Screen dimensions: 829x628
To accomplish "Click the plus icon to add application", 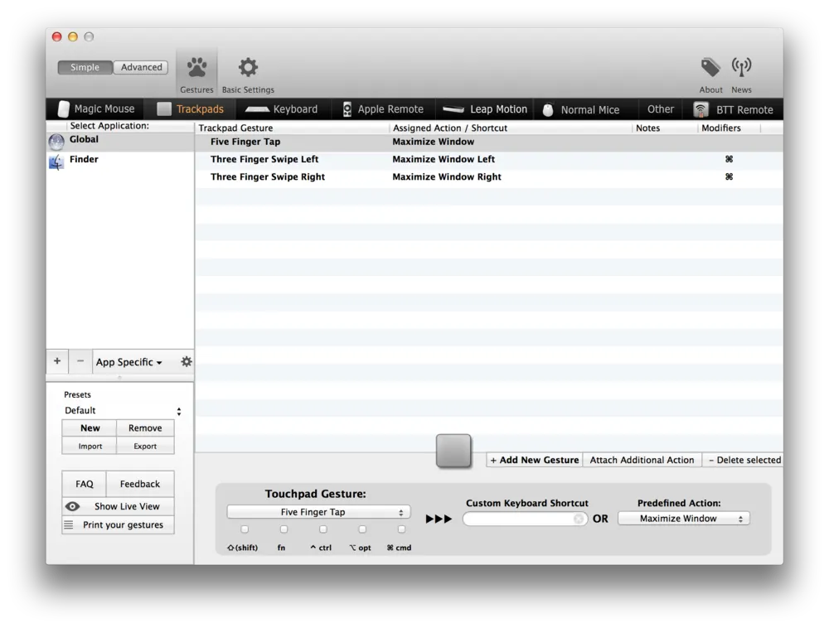I will coord(57,361).
